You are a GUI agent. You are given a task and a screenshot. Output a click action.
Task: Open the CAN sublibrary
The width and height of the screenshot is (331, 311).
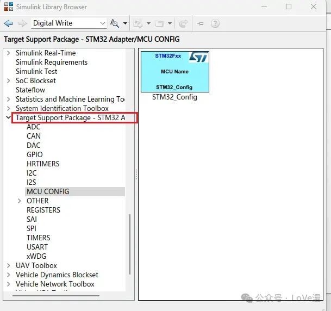click(34, 136)
